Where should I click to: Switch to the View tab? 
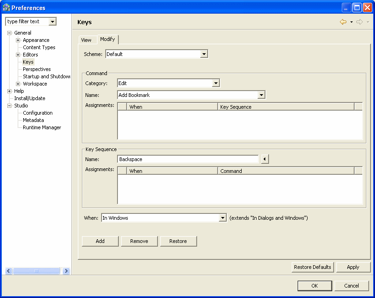pyautogui.click(x=87, y=40)
